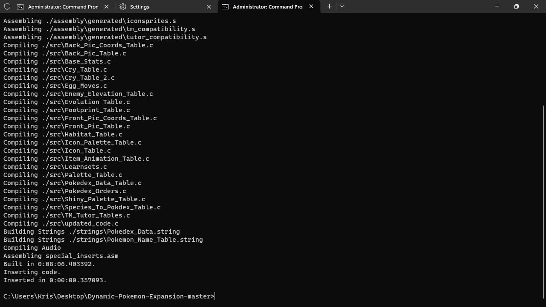The image size is (546, 307).
Task: Open a new tab with the plus button
Action: [329, 6]
